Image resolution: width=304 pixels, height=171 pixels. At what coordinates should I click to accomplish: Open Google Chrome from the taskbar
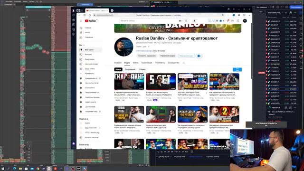click(38, 169)
